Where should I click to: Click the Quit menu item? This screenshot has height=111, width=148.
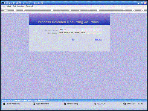(x=14, y=6)
